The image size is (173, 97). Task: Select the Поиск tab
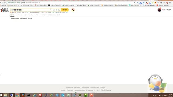12,15
